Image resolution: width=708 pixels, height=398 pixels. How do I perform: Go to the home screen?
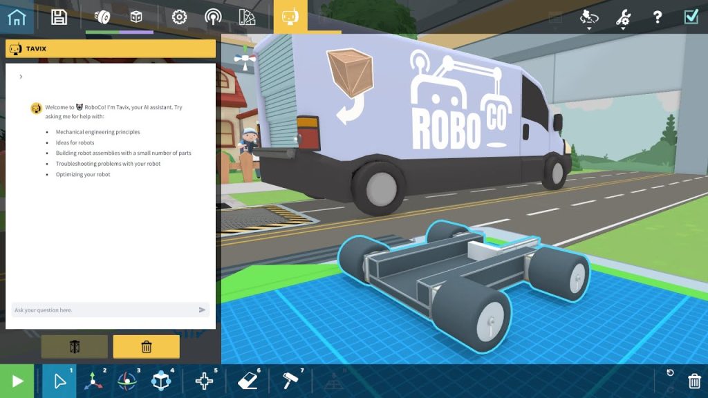(x=17, y=17)
